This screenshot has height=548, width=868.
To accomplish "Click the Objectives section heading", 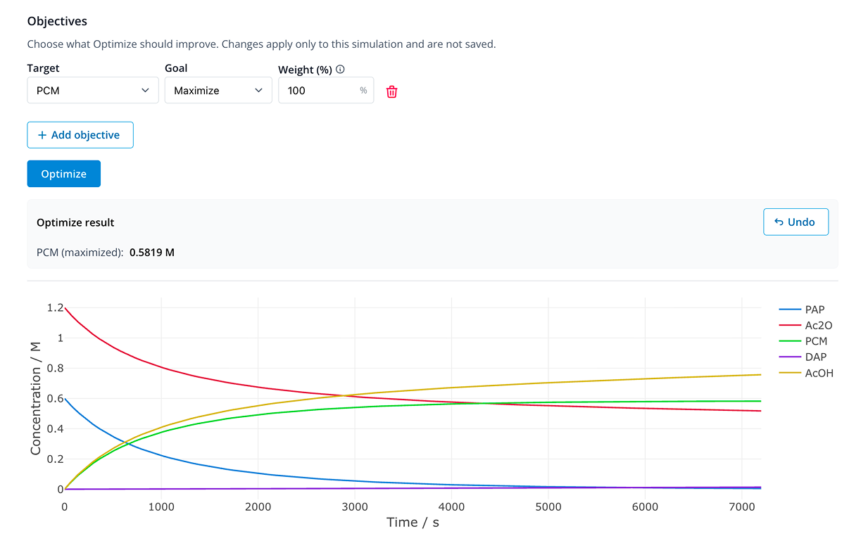I will 57,22.
